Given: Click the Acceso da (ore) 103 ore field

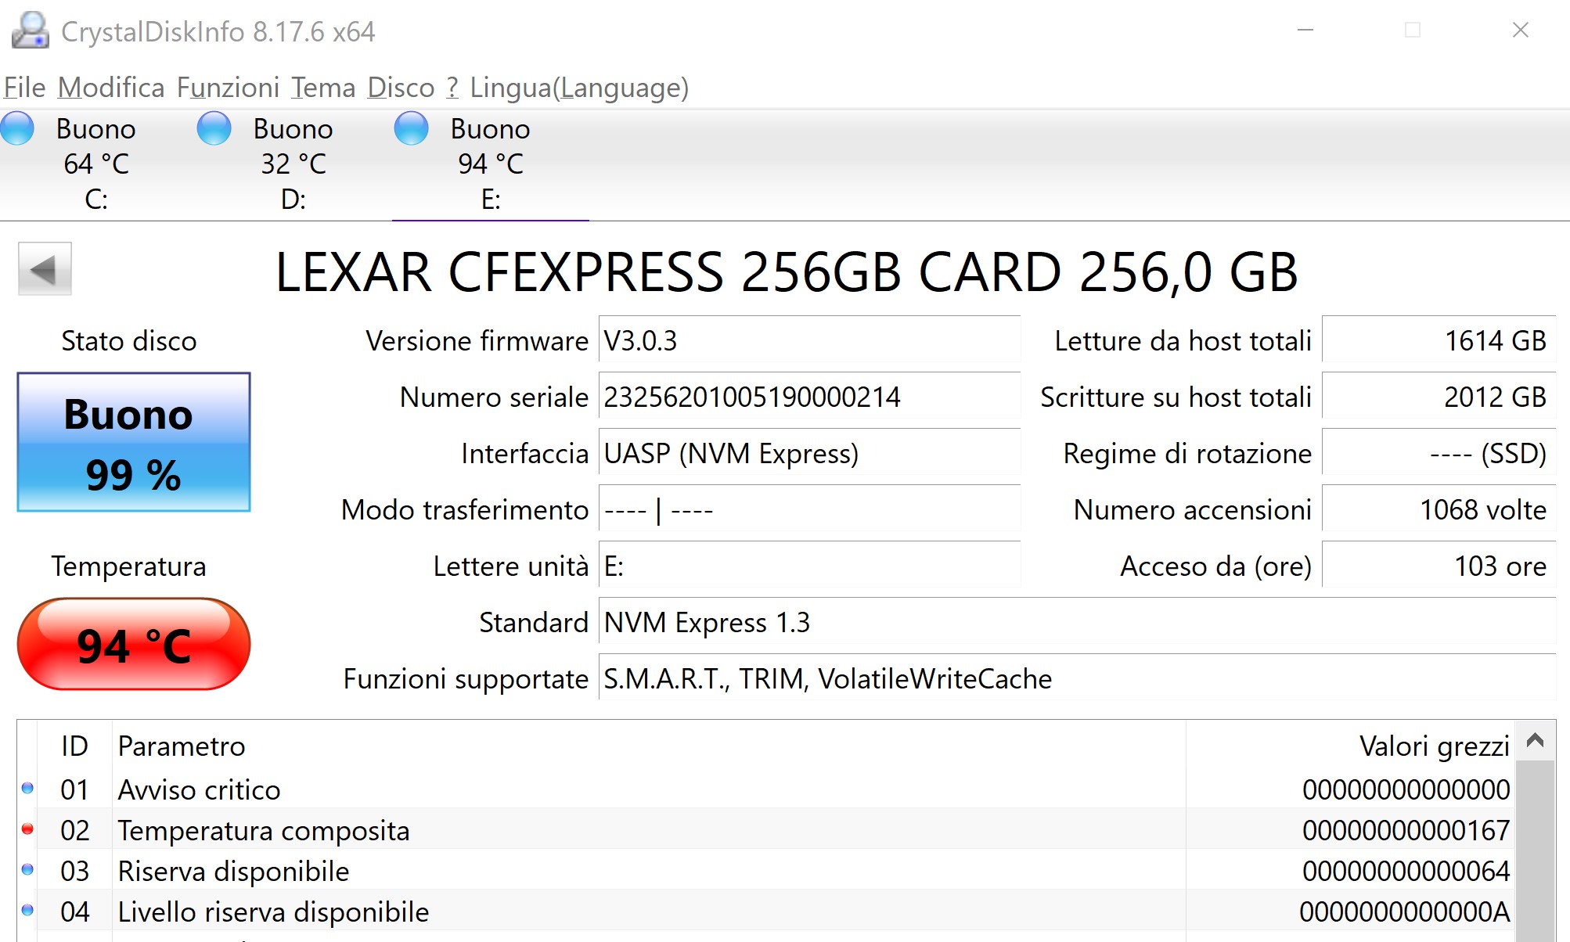Looking at the screenshot, I should coord(1439,566).
